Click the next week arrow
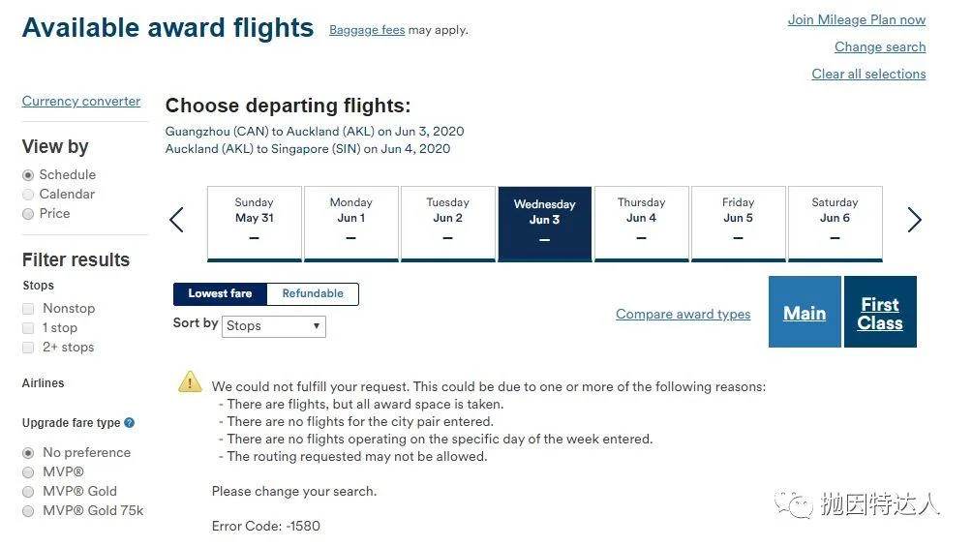This screenshot has width=972, height=547. click(914, 220)
